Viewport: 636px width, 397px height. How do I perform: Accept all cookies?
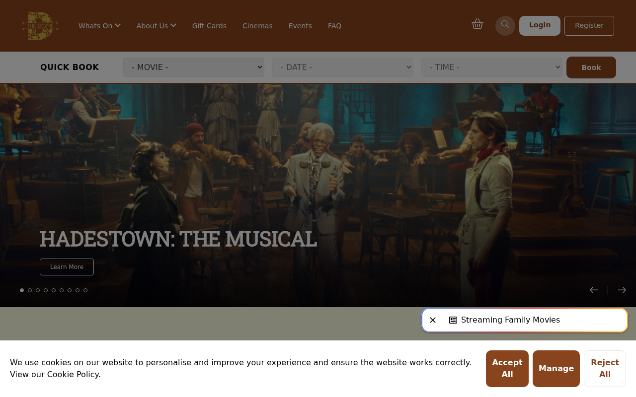[x=507, y=369]
